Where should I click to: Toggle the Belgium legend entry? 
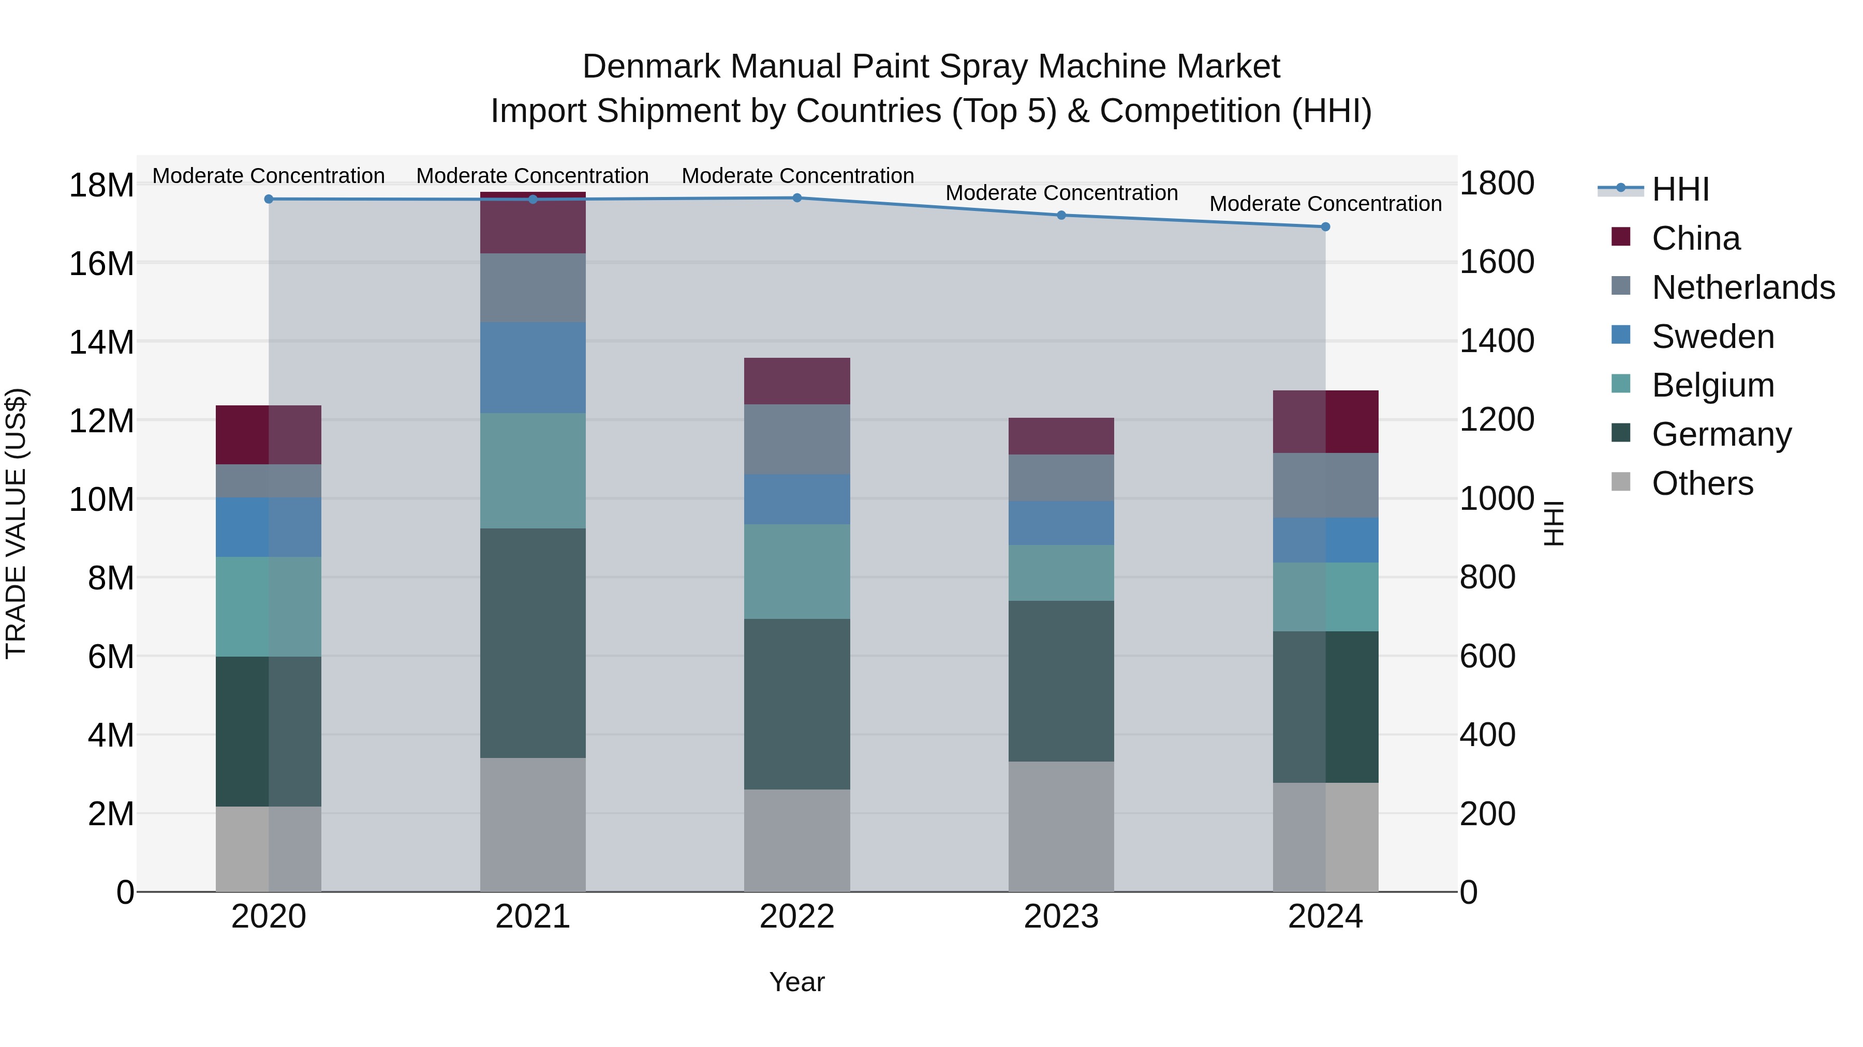coord(1692,384)
